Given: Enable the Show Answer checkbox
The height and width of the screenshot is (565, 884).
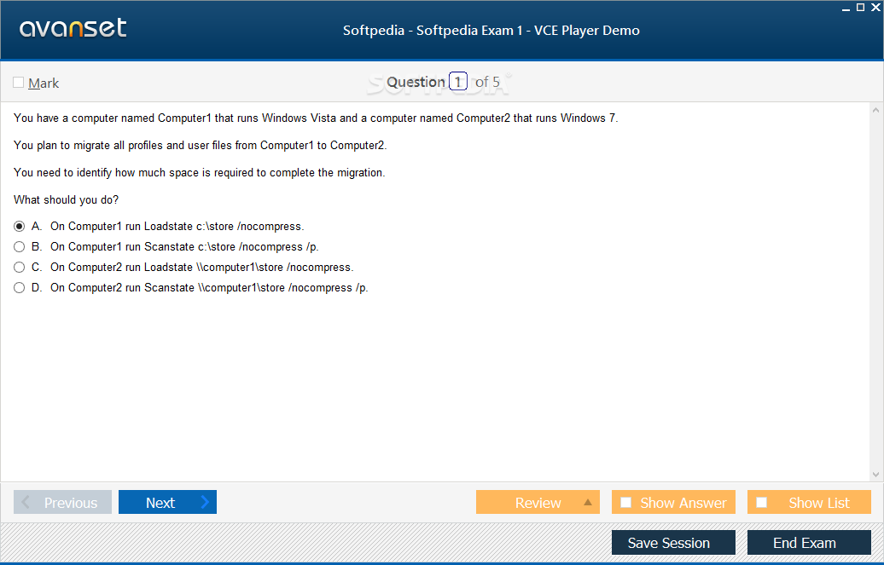Looking at the screenshot, I should (625, 502).
